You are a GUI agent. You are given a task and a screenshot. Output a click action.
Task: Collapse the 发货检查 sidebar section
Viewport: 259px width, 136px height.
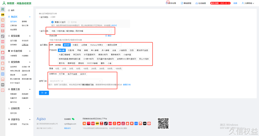(30, 62)
